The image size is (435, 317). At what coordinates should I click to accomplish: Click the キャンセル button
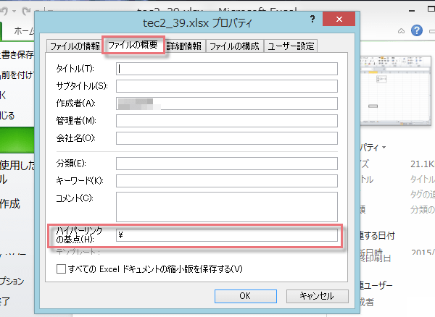pyautogui.click(x=310, y=295)
